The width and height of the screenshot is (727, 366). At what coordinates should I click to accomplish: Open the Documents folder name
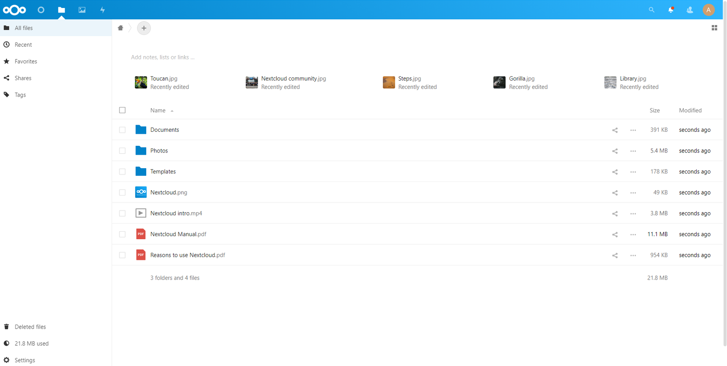pos(165,130)
